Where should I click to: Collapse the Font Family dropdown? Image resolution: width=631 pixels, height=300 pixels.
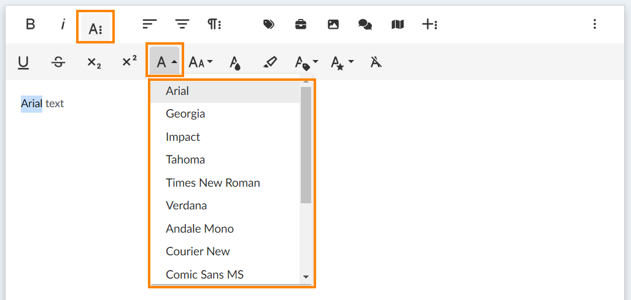[165, 62]
